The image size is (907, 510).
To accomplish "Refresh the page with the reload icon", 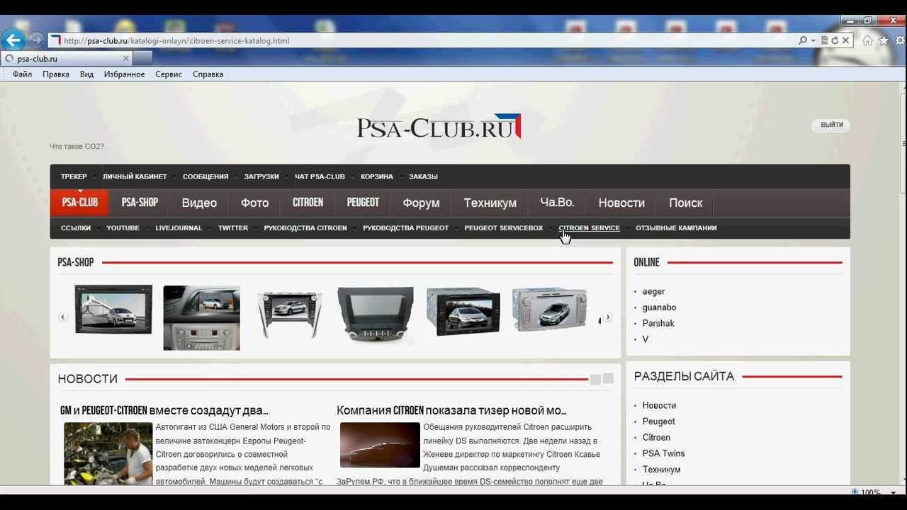I will coord(835,40).
